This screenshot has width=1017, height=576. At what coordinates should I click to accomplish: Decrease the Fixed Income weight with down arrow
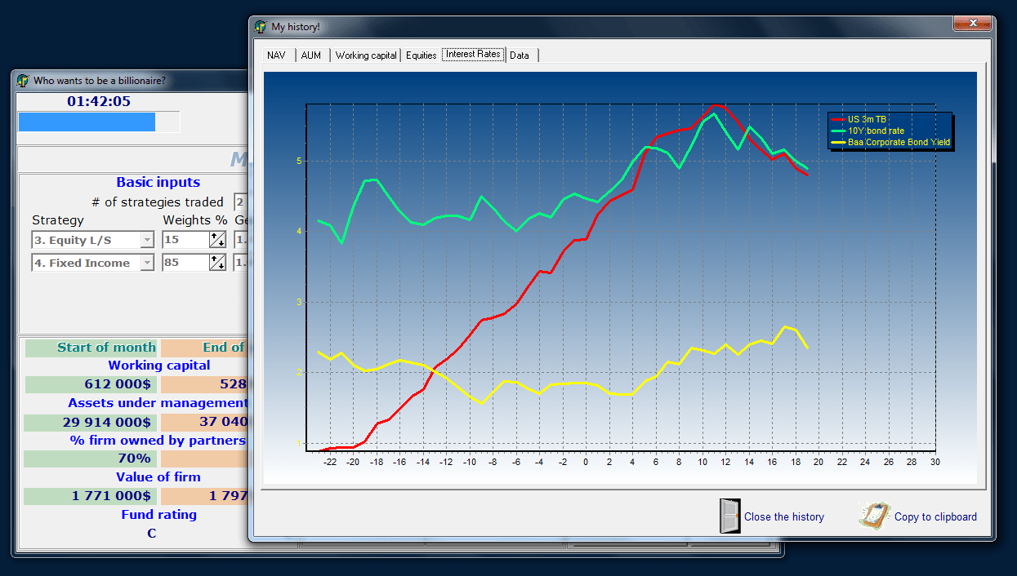pyautogui.click(x=220, y=266)
